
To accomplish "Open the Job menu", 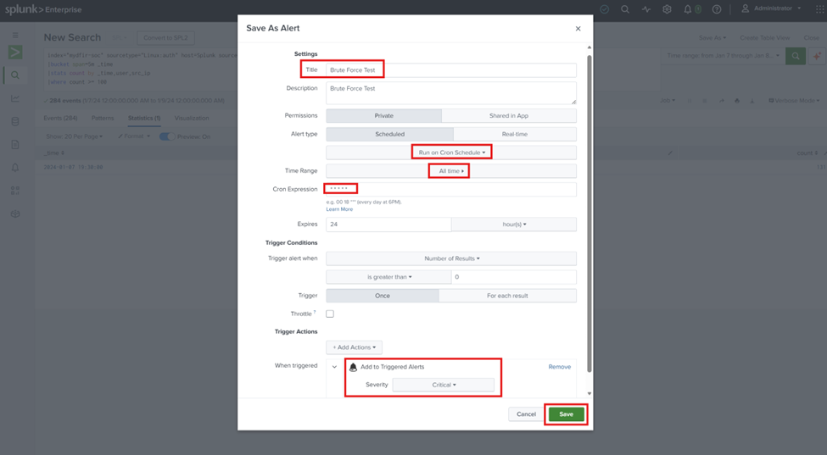I will click(x=668, y=101).
